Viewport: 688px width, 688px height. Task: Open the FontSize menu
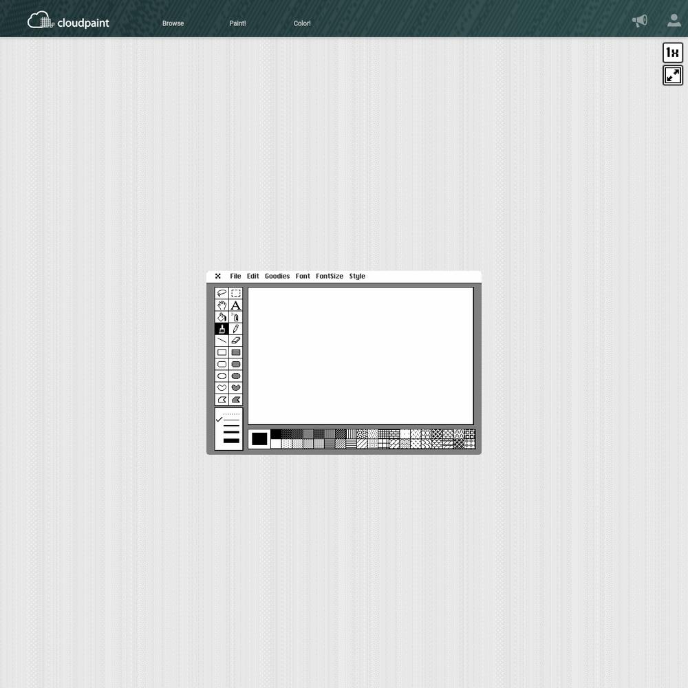[x=330, y=276]
